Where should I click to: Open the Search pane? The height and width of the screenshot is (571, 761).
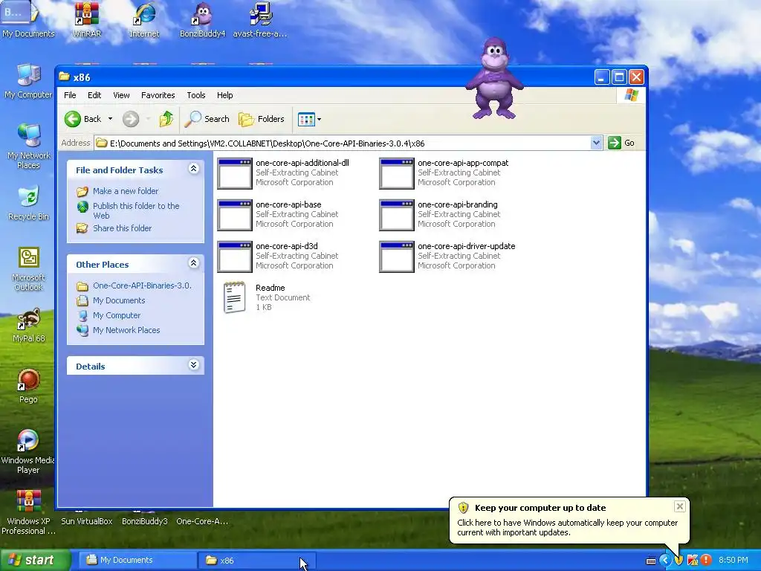pos(207,119)
